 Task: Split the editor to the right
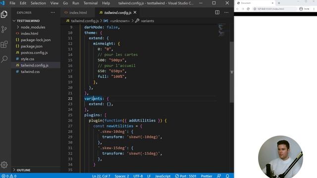pos(217,12)
